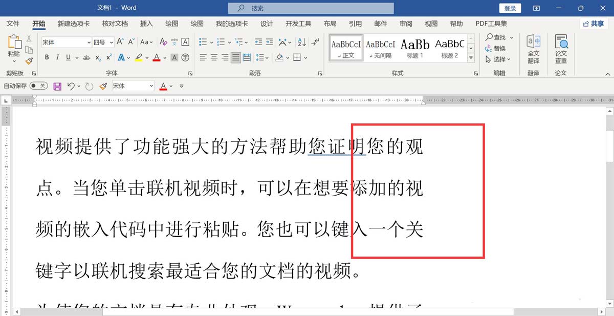Click the italic I icon

[x=57, y=57]
